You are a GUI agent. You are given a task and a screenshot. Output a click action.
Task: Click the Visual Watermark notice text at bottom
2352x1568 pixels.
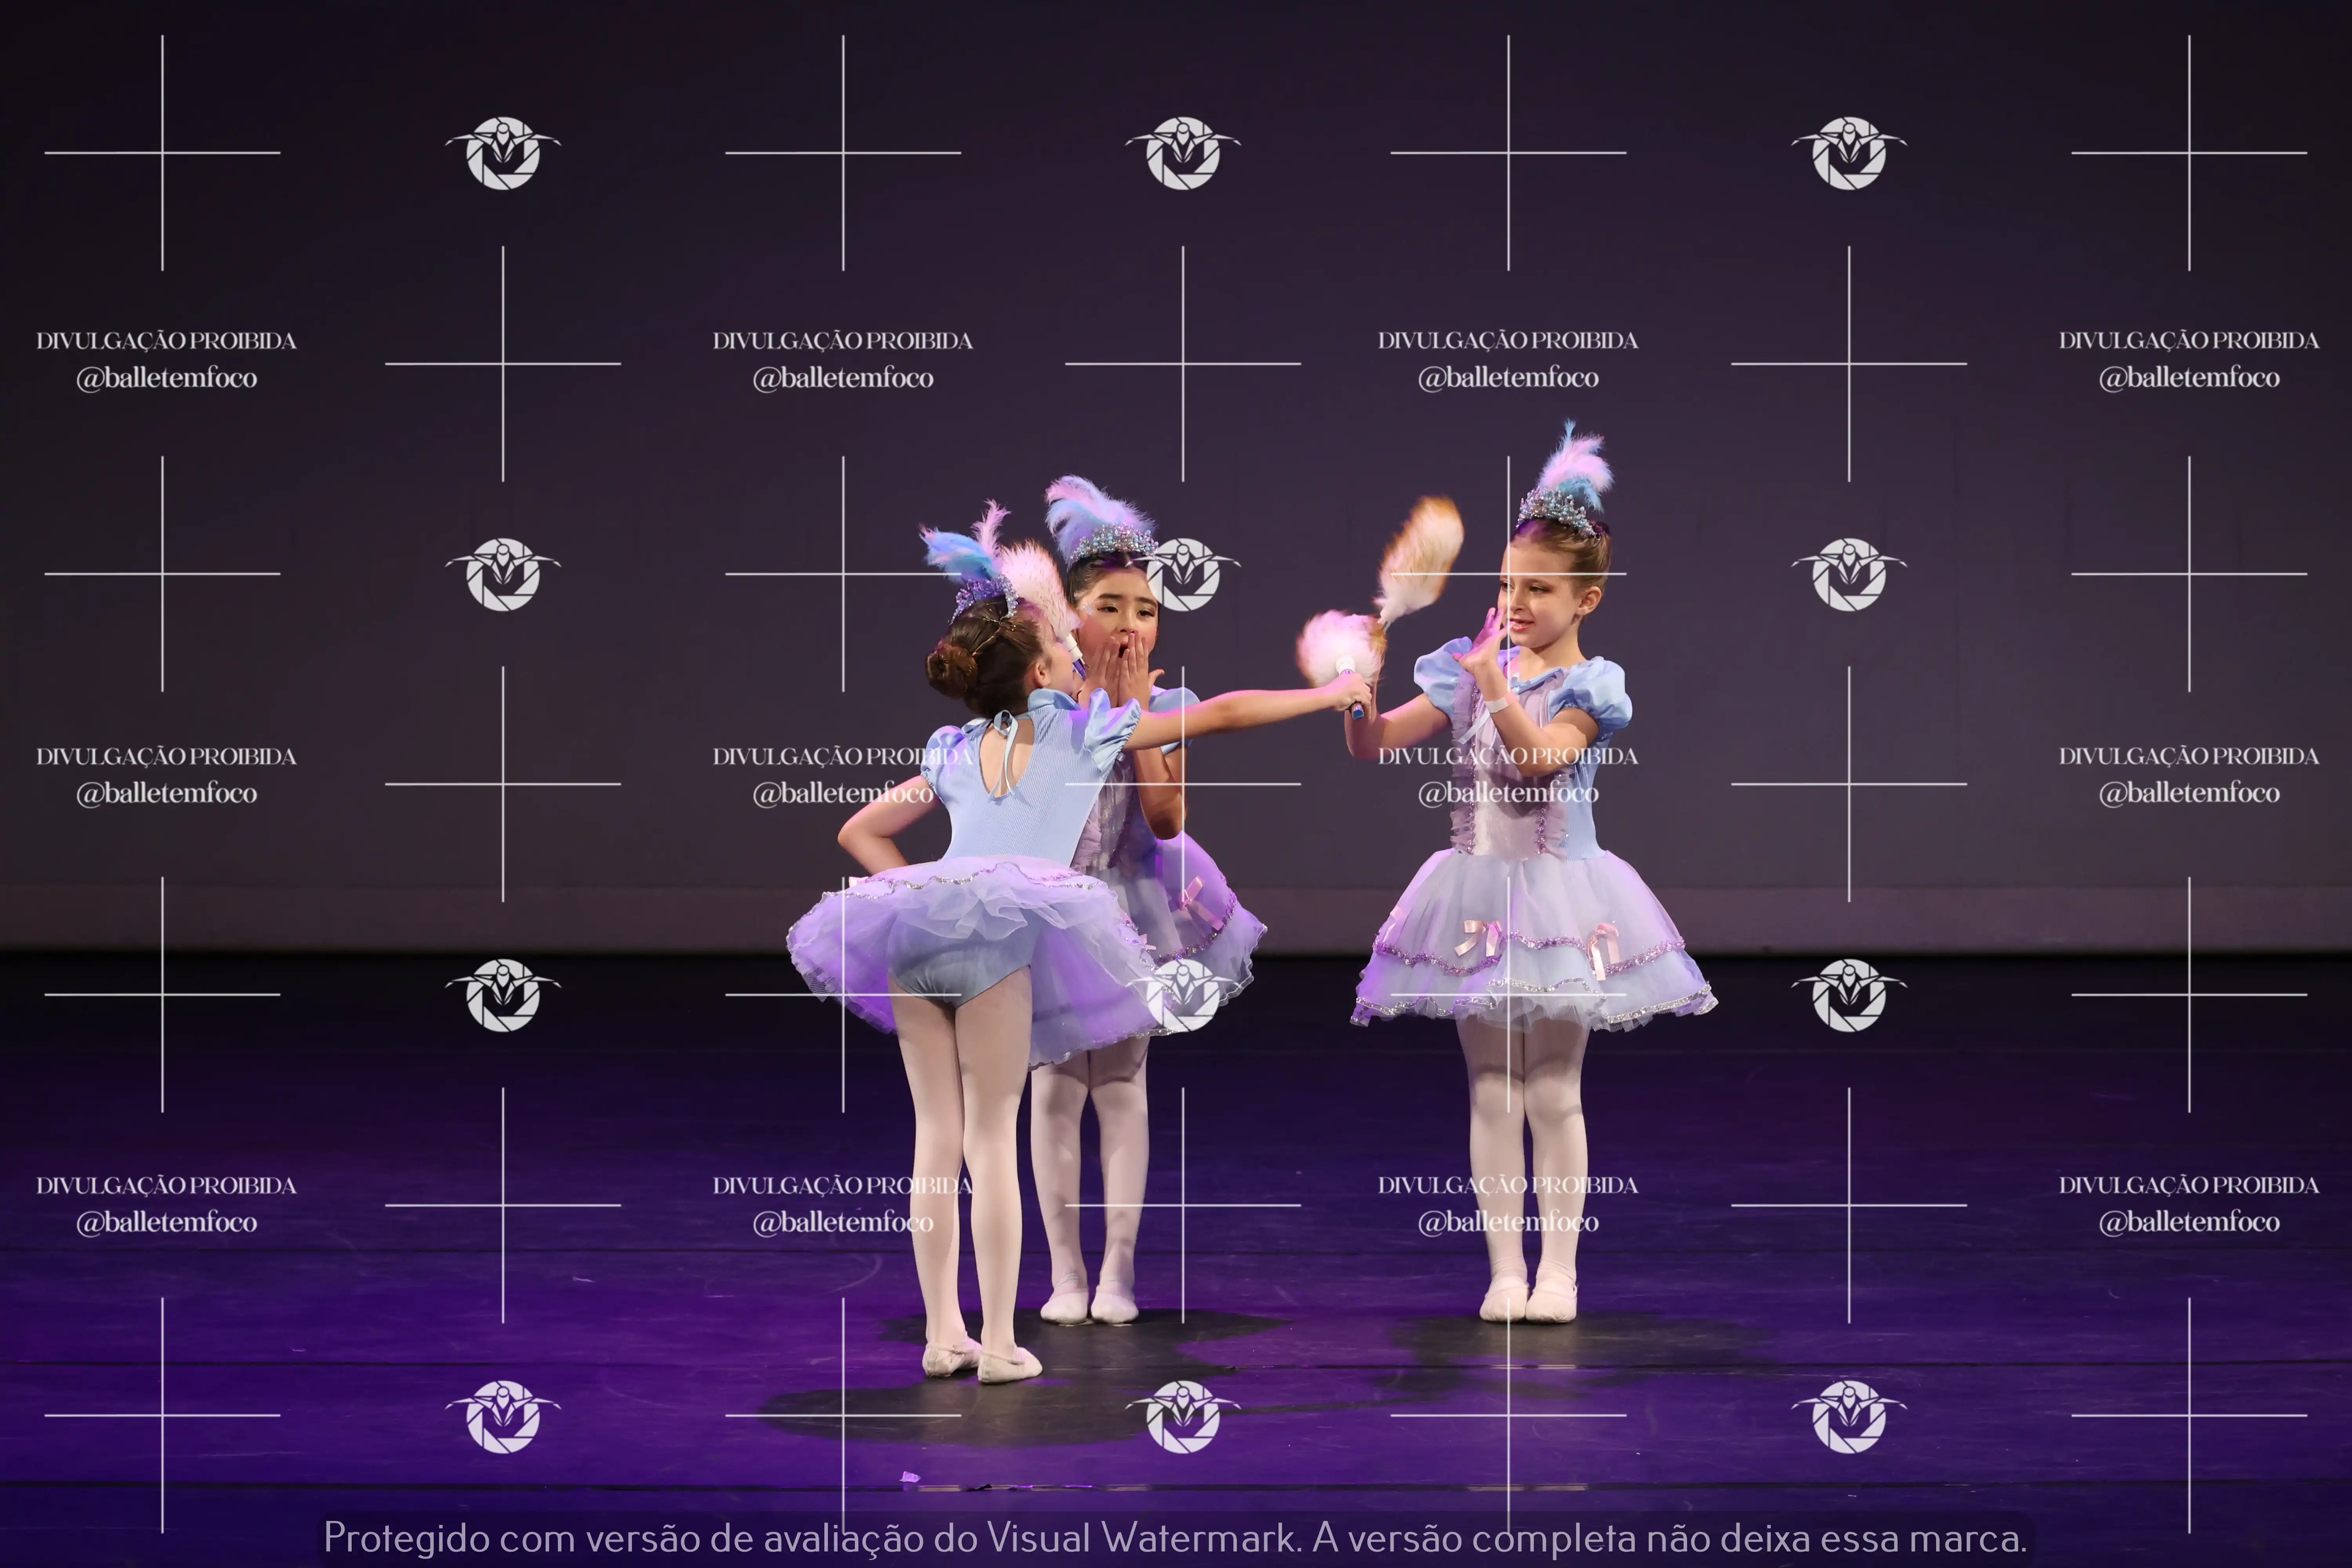click(1175, 1537)
